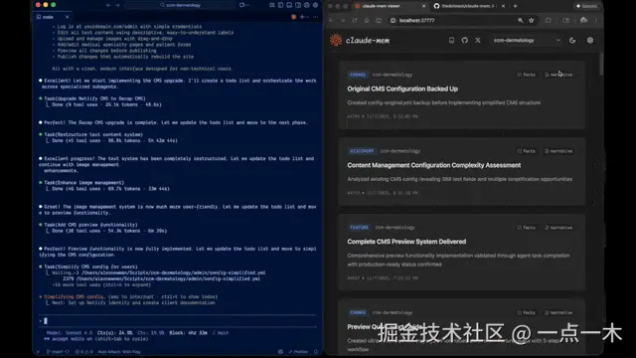636x358 pixels.
Task: Click the Gemini button in browser
Action: click(586, 6)
